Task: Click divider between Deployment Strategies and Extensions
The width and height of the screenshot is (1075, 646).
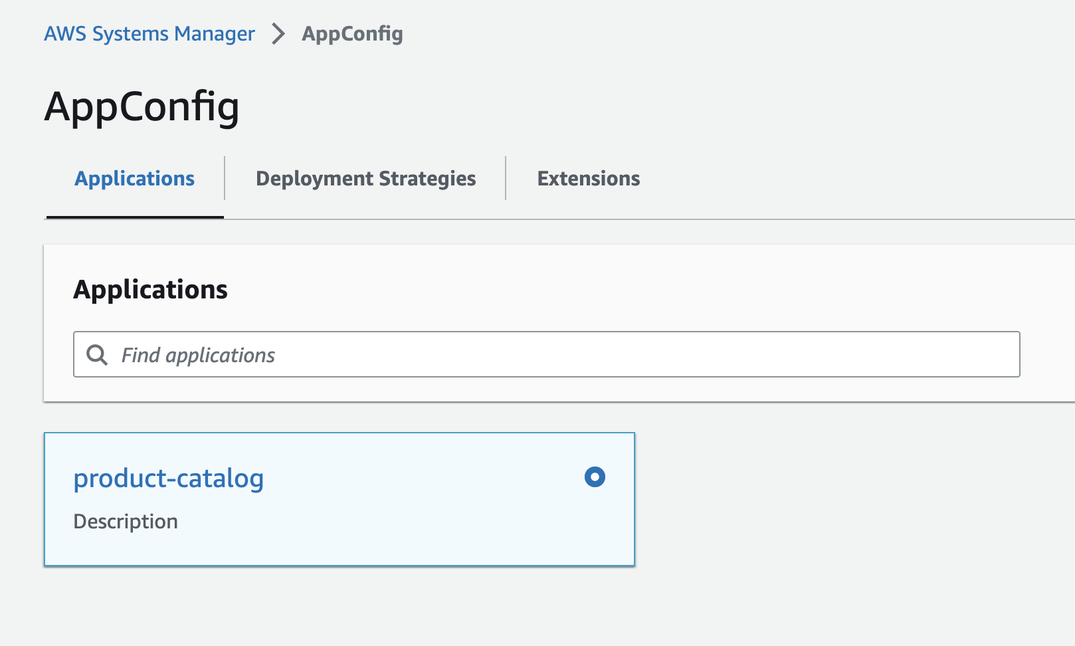Action: pos(506,178)
